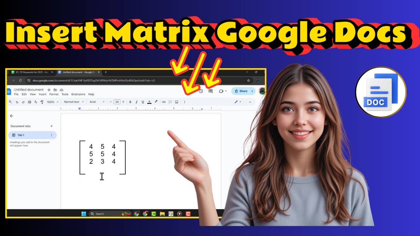Decrease font size with minus button
The height and width of the screenshot is (236, 420).
point(111,102)
